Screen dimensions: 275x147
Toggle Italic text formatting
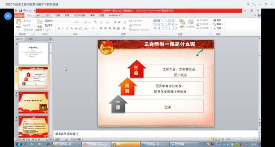pyautogui.click(x=63, y=28)
